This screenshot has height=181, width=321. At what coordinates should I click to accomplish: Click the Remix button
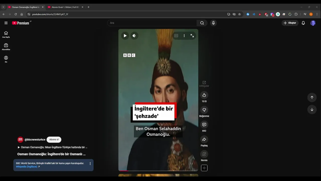[x=204, y=154]
